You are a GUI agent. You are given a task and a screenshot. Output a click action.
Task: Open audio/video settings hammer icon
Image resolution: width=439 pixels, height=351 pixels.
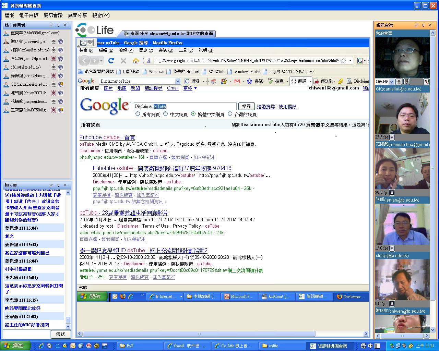click(x=426, y=82)
